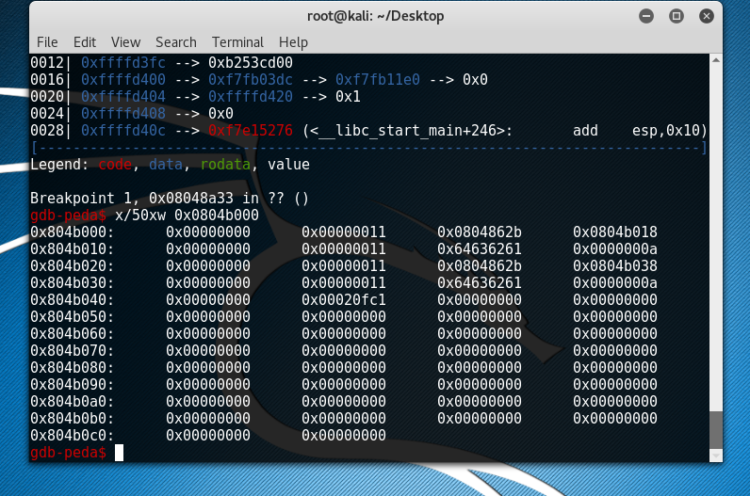Click the value 0x0804b038
The image size is (750, 496).
pos(614,266)
